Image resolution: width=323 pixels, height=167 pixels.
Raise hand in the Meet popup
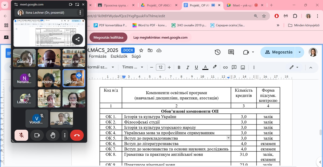coord(53,135)
